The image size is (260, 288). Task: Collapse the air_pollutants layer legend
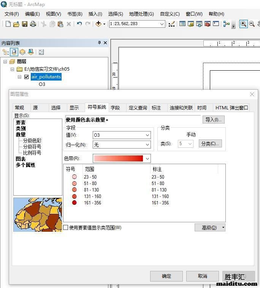pos(19,77)
